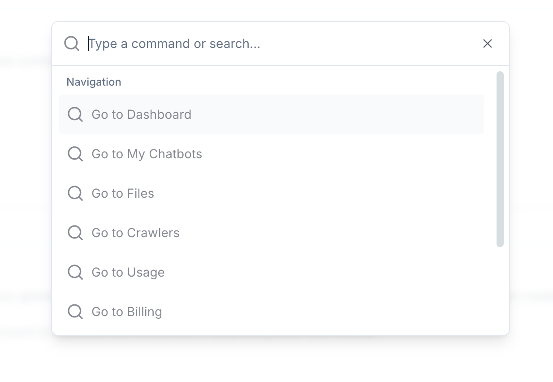
Task: Click the search icon beside Go to Dashboard
Action: point(75,114)
